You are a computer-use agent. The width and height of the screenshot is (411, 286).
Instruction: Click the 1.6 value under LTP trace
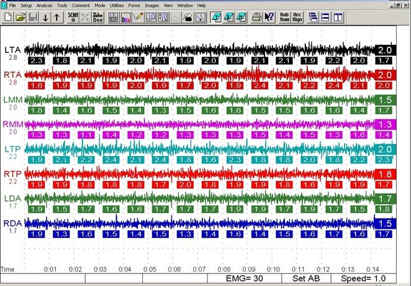210,160
